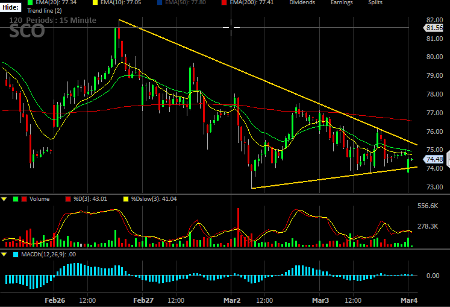
Task: Click the Mar2 date axis label
Action: click(232, 300)
